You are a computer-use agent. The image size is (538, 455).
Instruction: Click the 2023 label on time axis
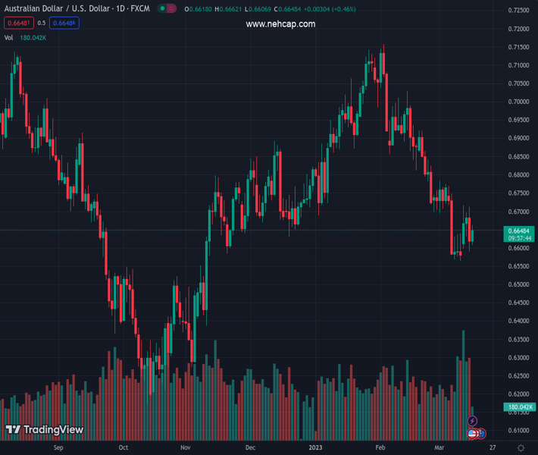pyautogui.click(x=316, y=448)
